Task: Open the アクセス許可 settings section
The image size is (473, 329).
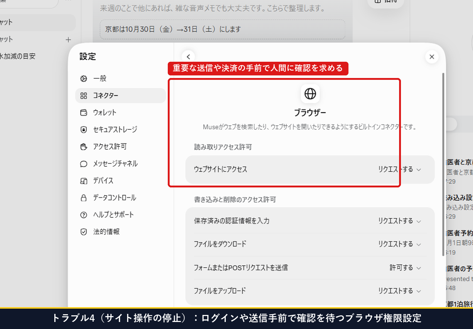Action: pyautogui.click(x=120, y=146)
